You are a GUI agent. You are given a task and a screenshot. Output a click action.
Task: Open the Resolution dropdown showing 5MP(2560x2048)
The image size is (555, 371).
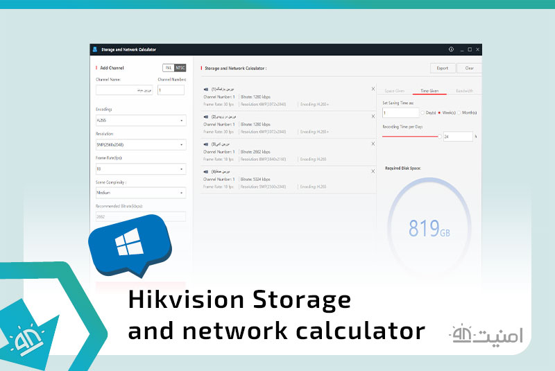141,145
